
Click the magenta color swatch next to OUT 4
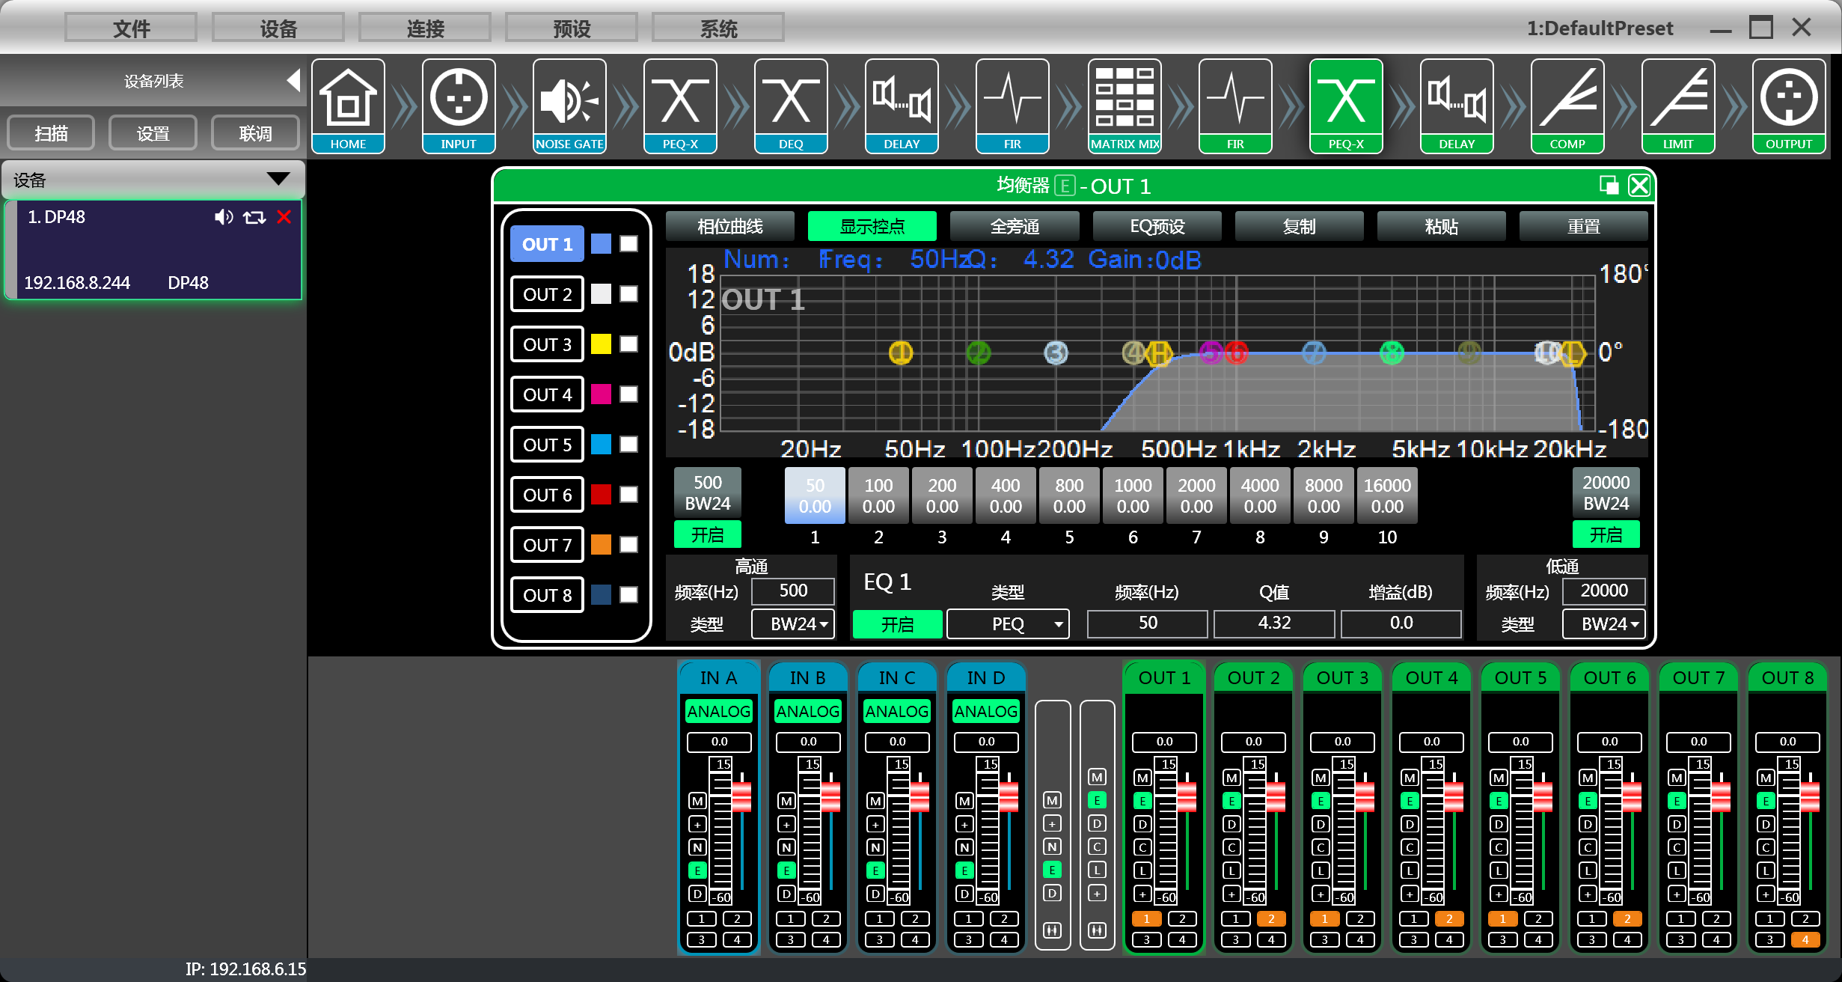tap(601, 394)
